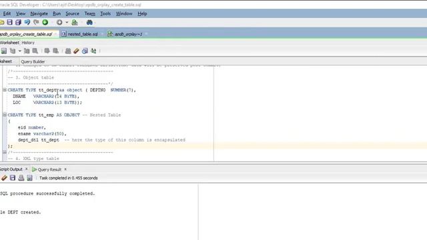Click the 'ename varchar2(50),' line
Viewport: 427px width, 240px height.
(x=42, y=133)
